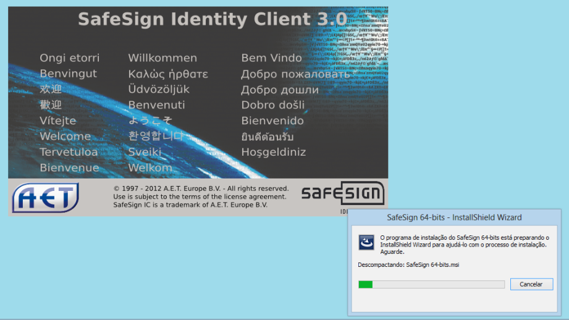Image resolution: width=569 pixels, height=320 pixels.
Task: Click the 'Üdvözöljük' greeting
Action: coord(159,89)
